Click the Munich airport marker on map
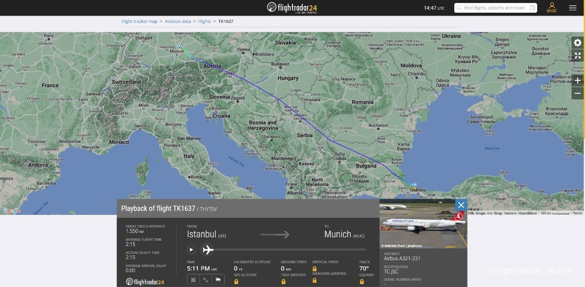This screenshot has width=585, height=287. [179, 46]
